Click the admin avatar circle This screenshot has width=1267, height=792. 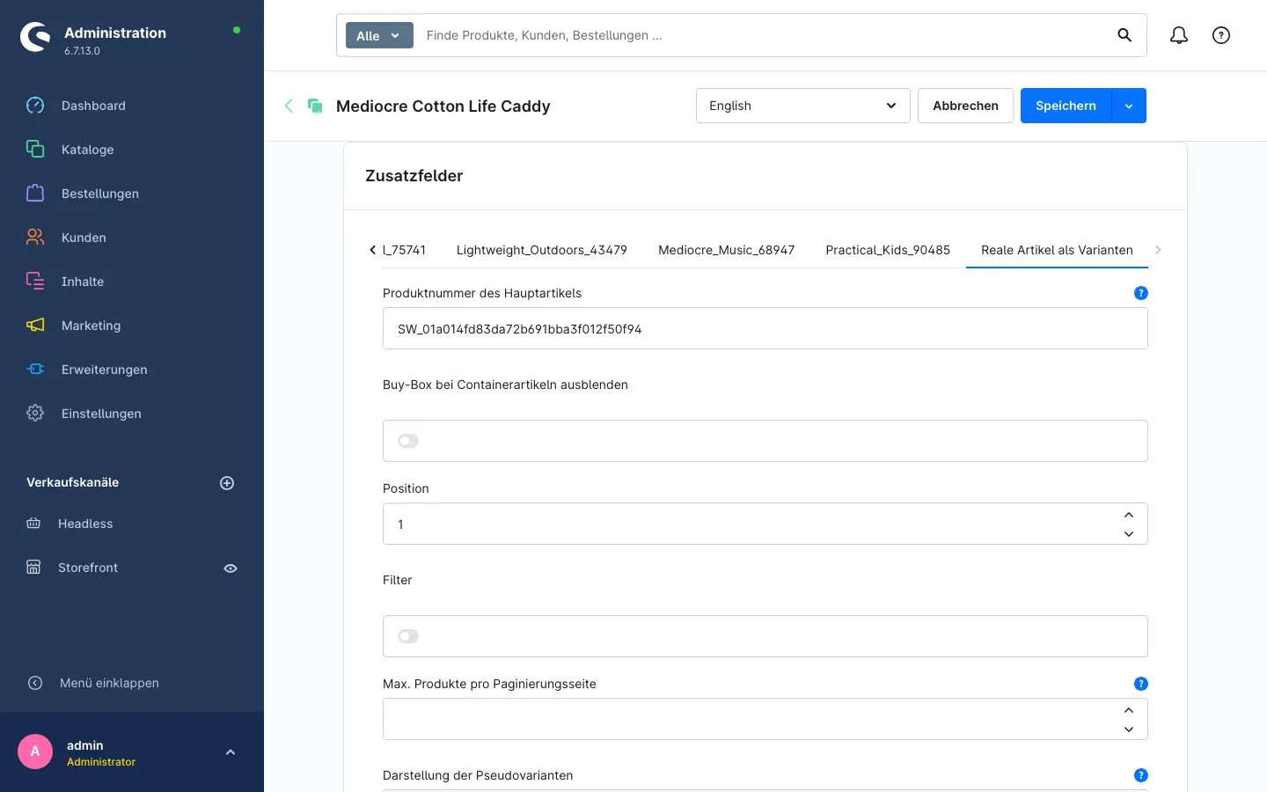click(x=35, y=752)
